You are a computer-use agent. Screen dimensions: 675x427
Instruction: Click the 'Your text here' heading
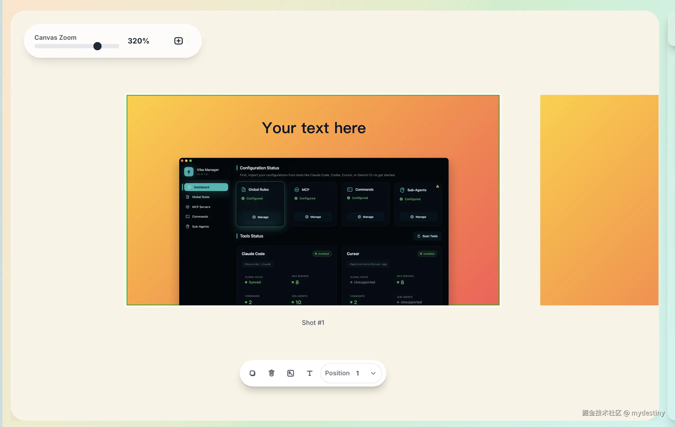(314, 128)
